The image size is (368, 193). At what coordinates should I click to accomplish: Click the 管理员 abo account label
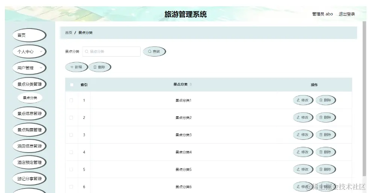323,14
